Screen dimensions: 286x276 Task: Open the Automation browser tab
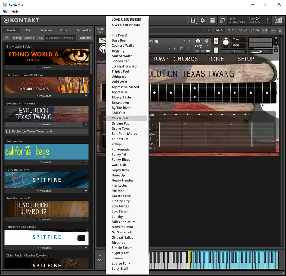click(x=83, y=30)
